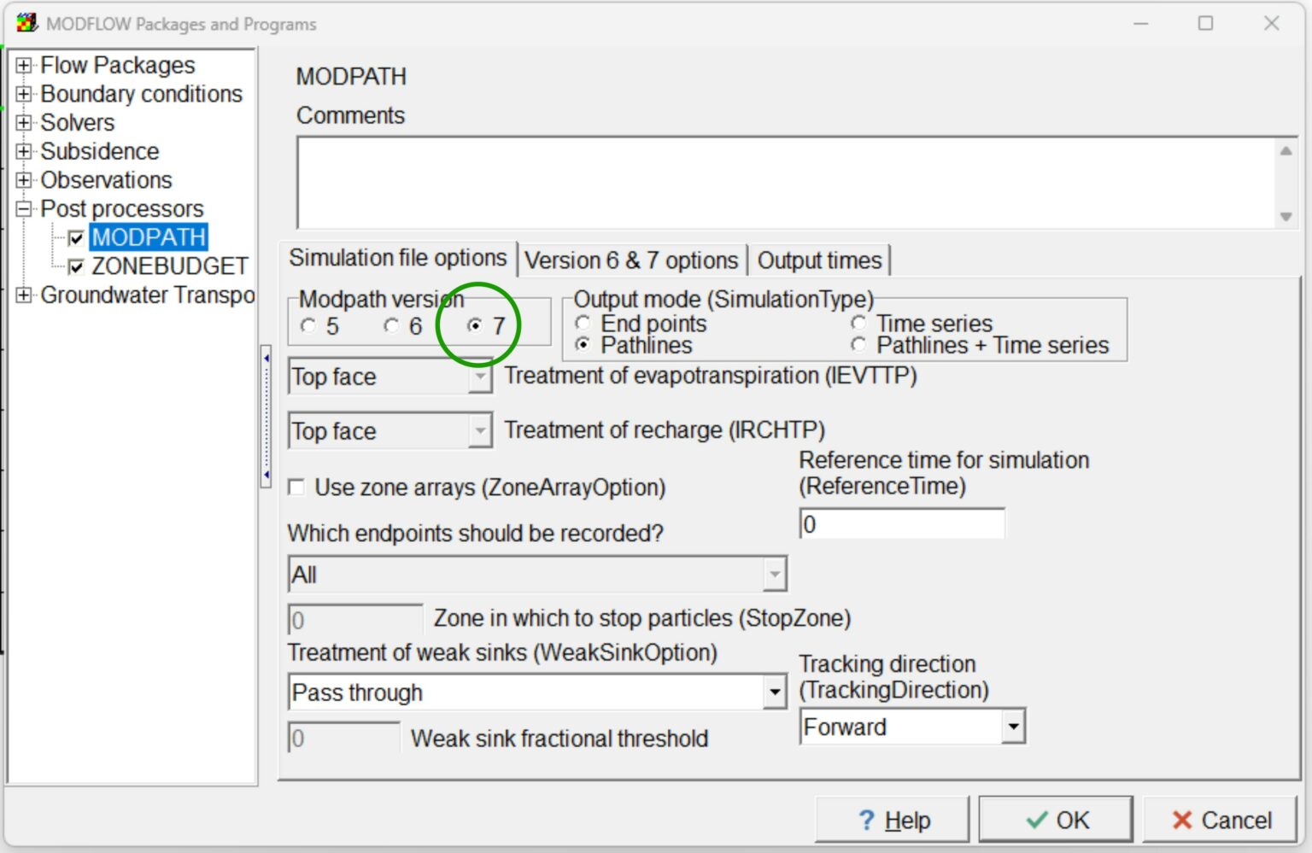The height and width of the screenshot is (853, 1312).
Task: Expand the Flow Packages tree node
Action: [x=25, y=65]
